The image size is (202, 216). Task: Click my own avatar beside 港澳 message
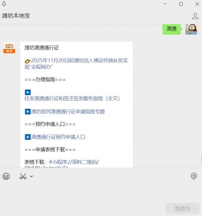click(x=191, y=29)
